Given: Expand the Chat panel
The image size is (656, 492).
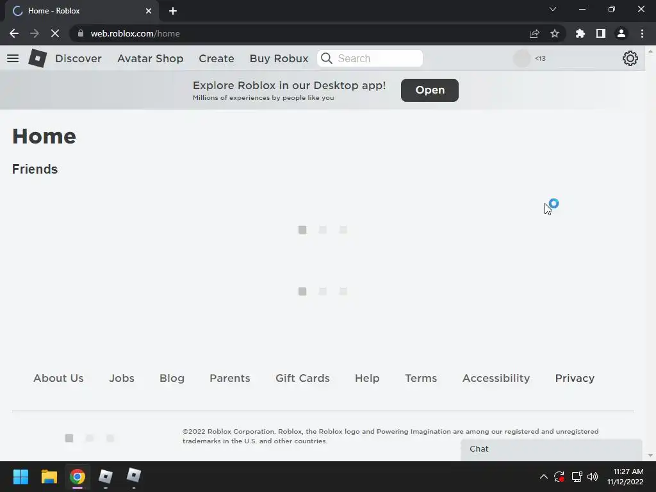Looking at the screenshot, I should tap(552, 450).
